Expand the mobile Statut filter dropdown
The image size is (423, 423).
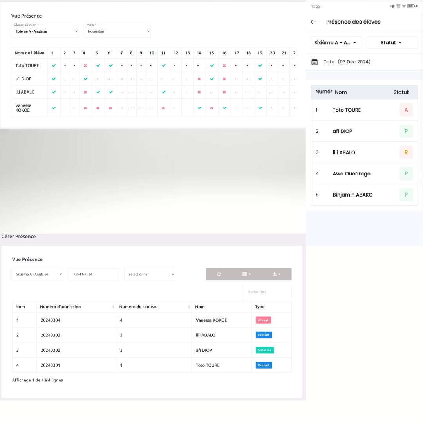pyautogui.click(x=392, y=43)
